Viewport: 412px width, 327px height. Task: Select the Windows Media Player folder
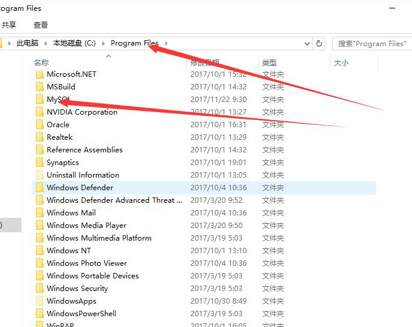click(x=86, y=226)
